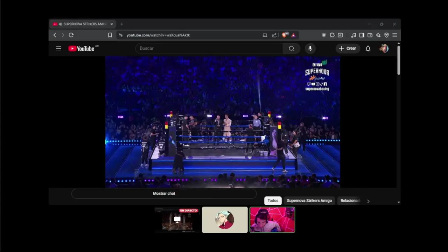The image size is (448, 252).
Task: Click the browser forward arrow
Action: click(x=63, y=35)
